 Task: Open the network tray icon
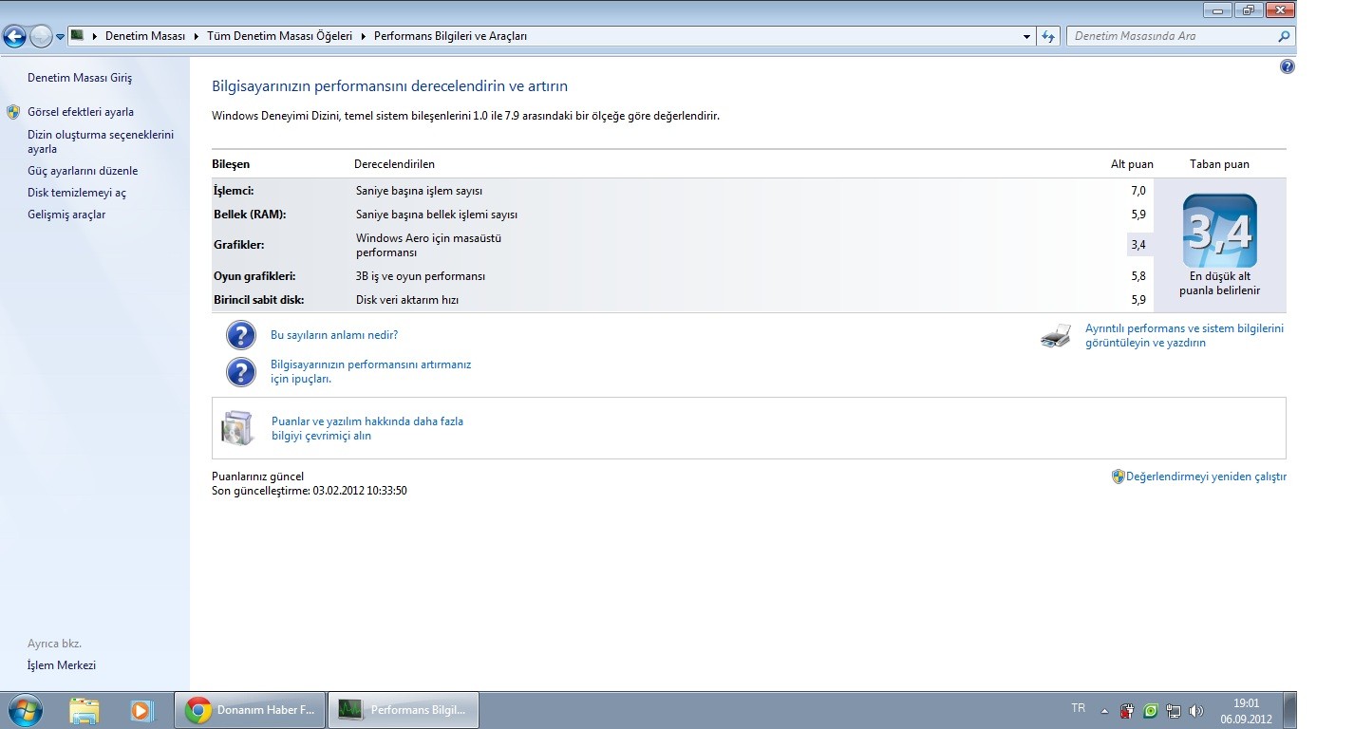(1174, 710)
